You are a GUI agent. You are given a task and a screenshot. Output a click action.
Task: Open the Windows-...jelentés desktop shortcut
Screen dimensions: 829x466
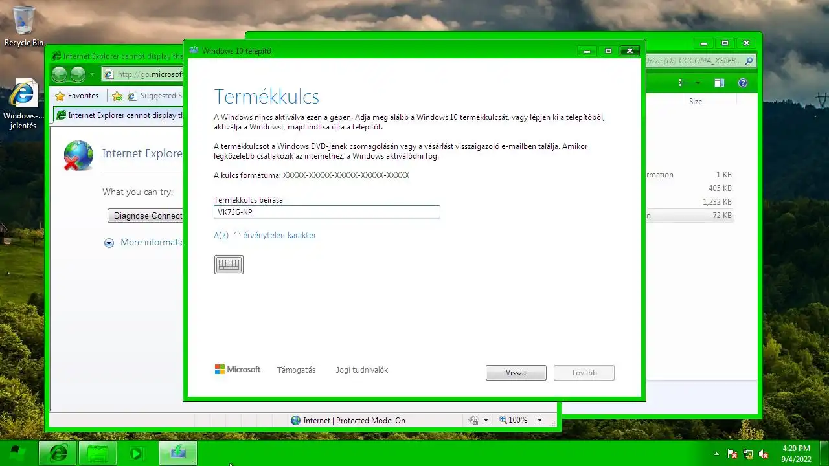tap(23, 104)
